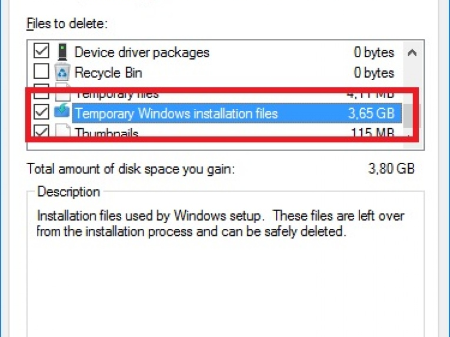Select the Temporary Windows installation files row

[x=176, y=113]
